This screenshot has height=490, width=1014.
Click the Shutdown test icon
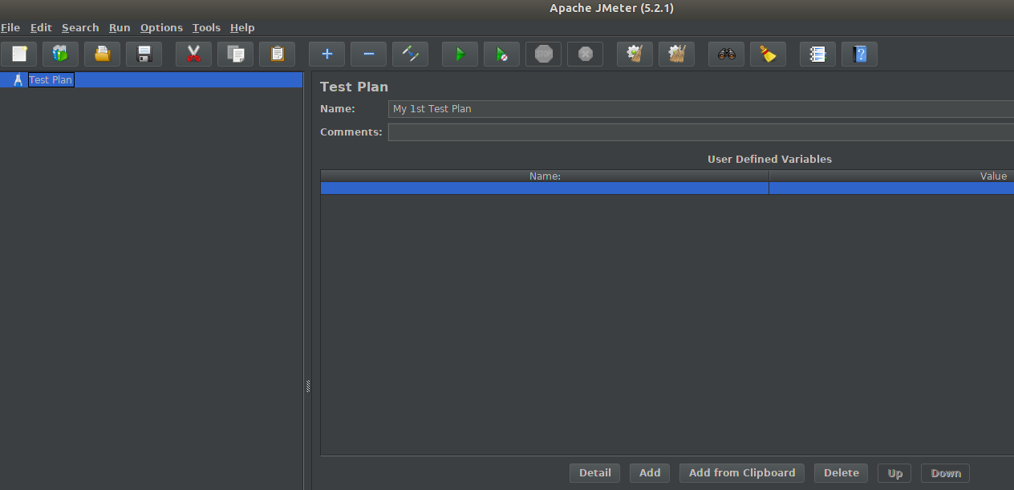pyautogui.click(x=585, y=55)
